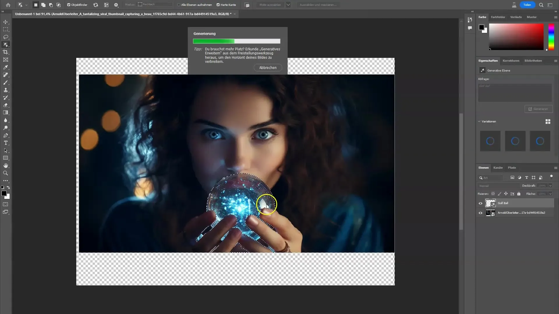Open the Normal blend mode dropdown
The width and height of the screenshot is (559, 314).
(x=499, y=186)
